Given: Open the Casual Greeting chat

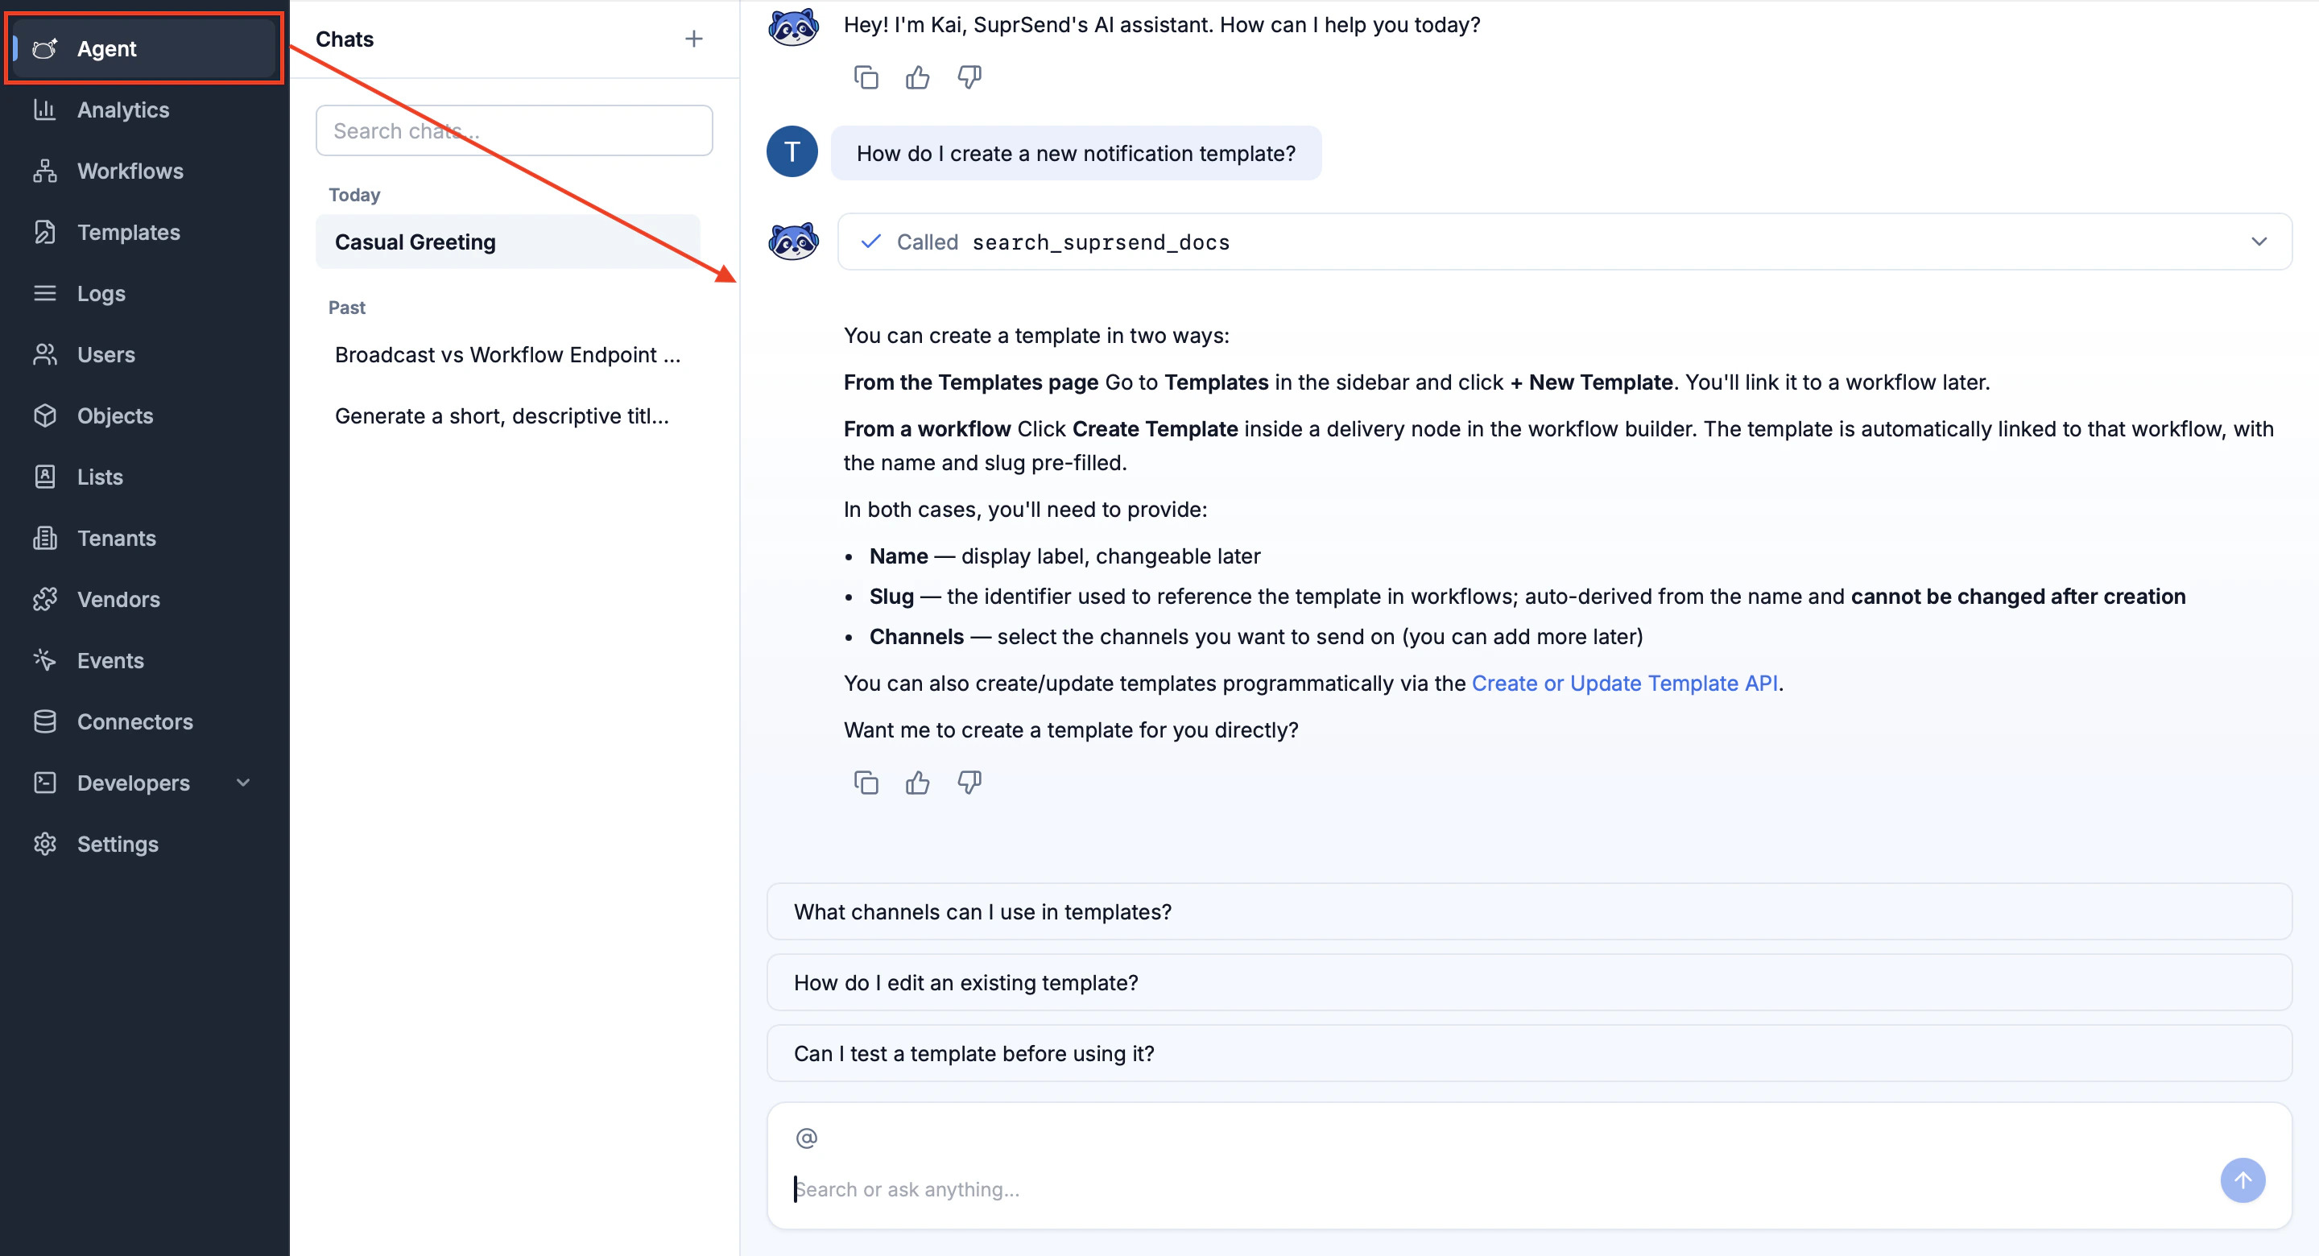Looking at the screenshot, I should 508,242.
